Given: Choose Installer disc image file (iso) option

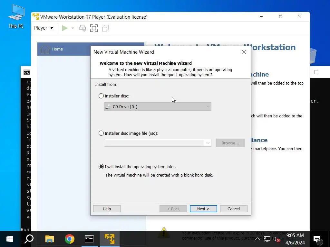Looking at the screenshot, I should pos(101,133).
